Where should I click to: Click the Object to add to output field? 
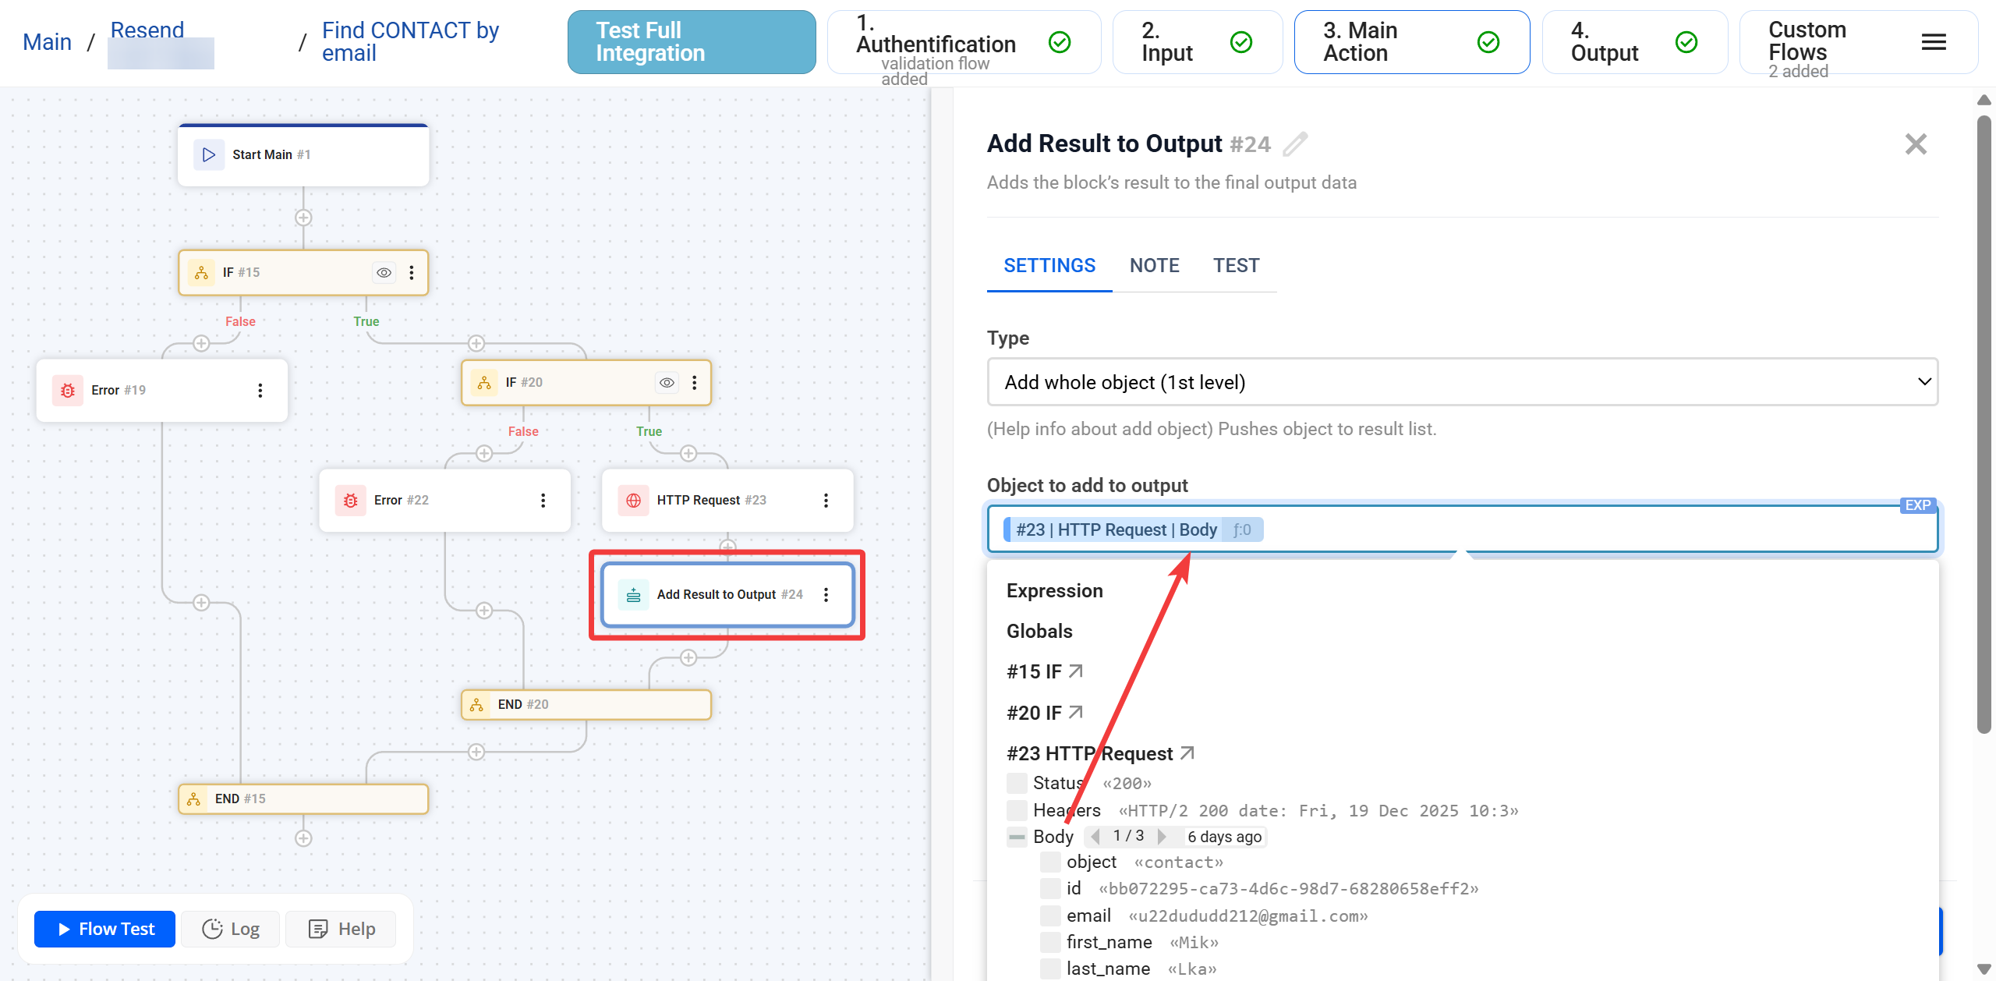click(x=1559, y=529)
